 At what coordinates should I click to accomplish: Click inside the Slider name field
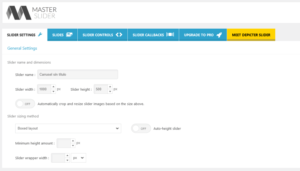(77, 74)
